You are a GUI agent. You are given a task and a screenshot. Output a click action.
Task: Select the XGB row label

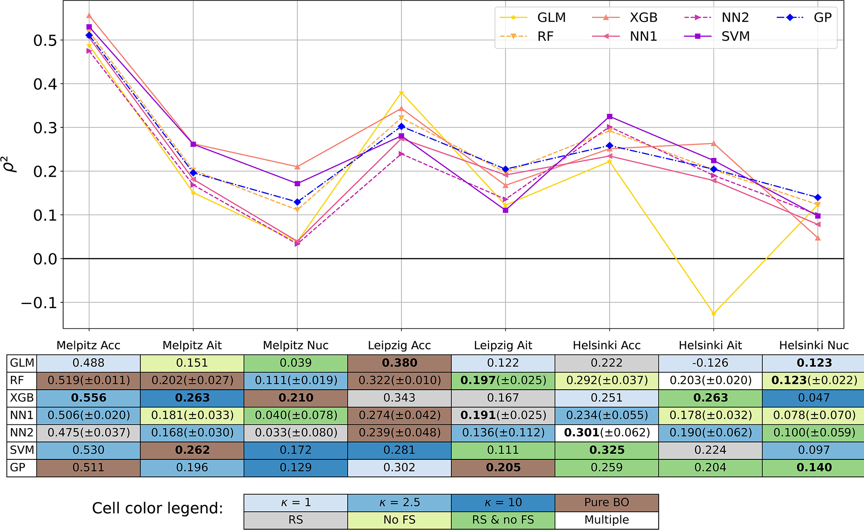point(22,398)
